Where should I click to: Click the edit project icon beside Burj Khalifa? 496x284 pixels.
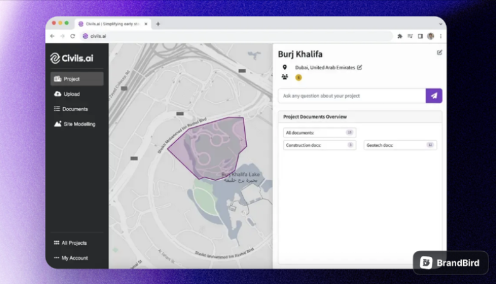[439, 52]
